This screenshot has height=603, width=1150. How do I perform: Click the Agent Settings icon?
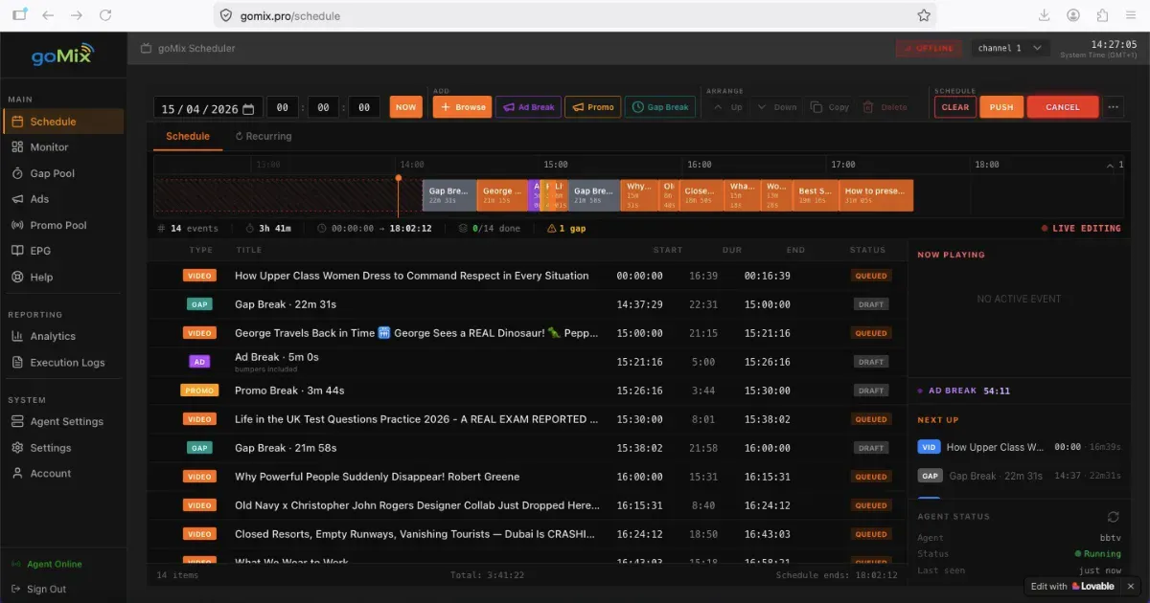coord(17,421)
